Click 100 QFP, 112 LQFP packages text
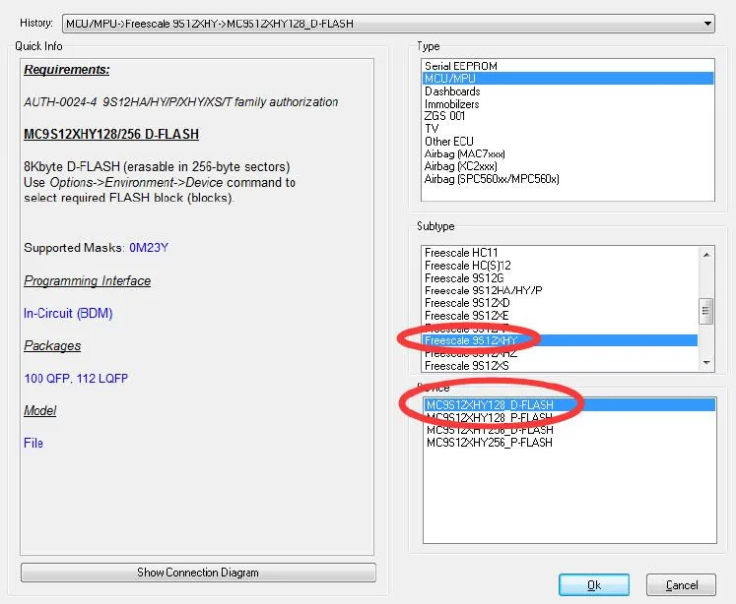 point(76,378)
